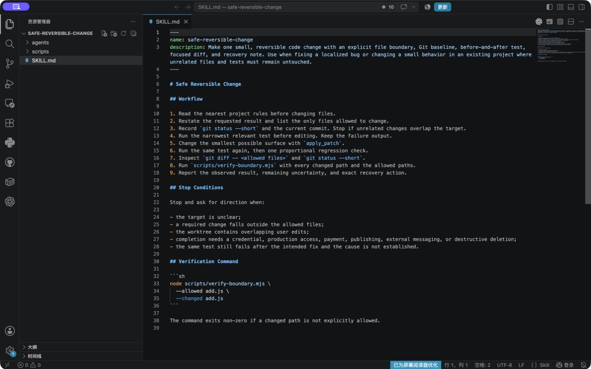Open the errors and warnings status item
Screen dimensions: 591x369
(29, 365)
